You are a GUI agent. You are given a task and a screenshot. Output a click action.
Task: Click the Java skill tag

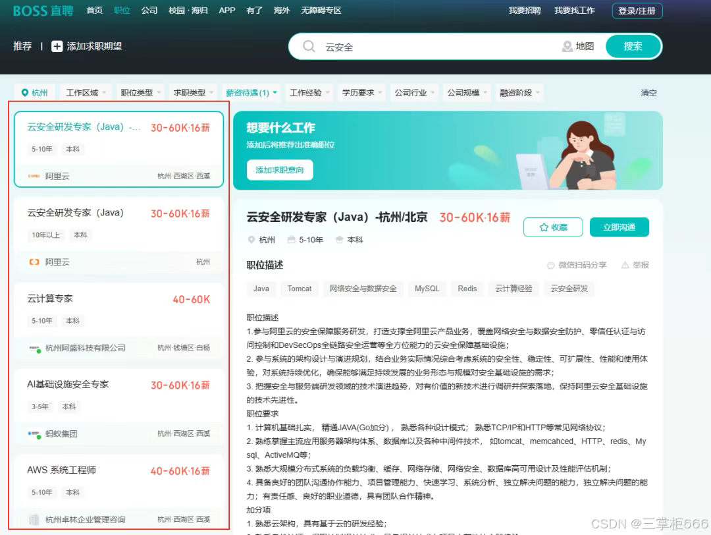coord(261,289)
